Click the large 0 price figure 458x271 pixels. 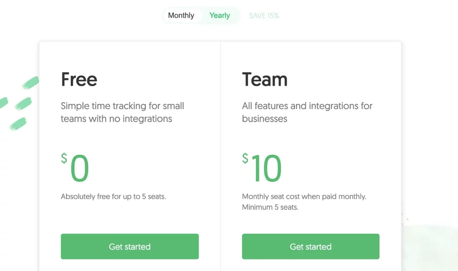point(80,169)
